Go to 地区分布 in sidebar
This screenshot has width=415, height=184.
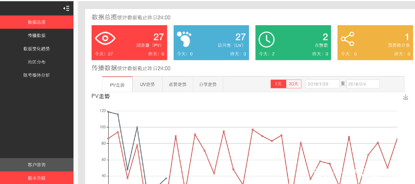point(37,62)
